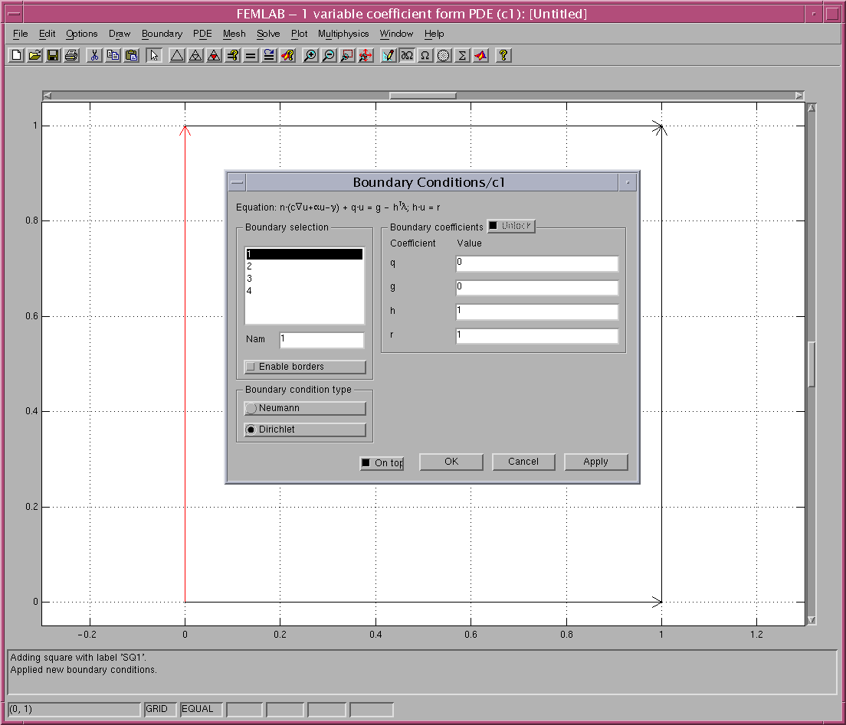Select boundary 2 in the selection list
The height and width of the screenshot is (725, 846).
304,266
